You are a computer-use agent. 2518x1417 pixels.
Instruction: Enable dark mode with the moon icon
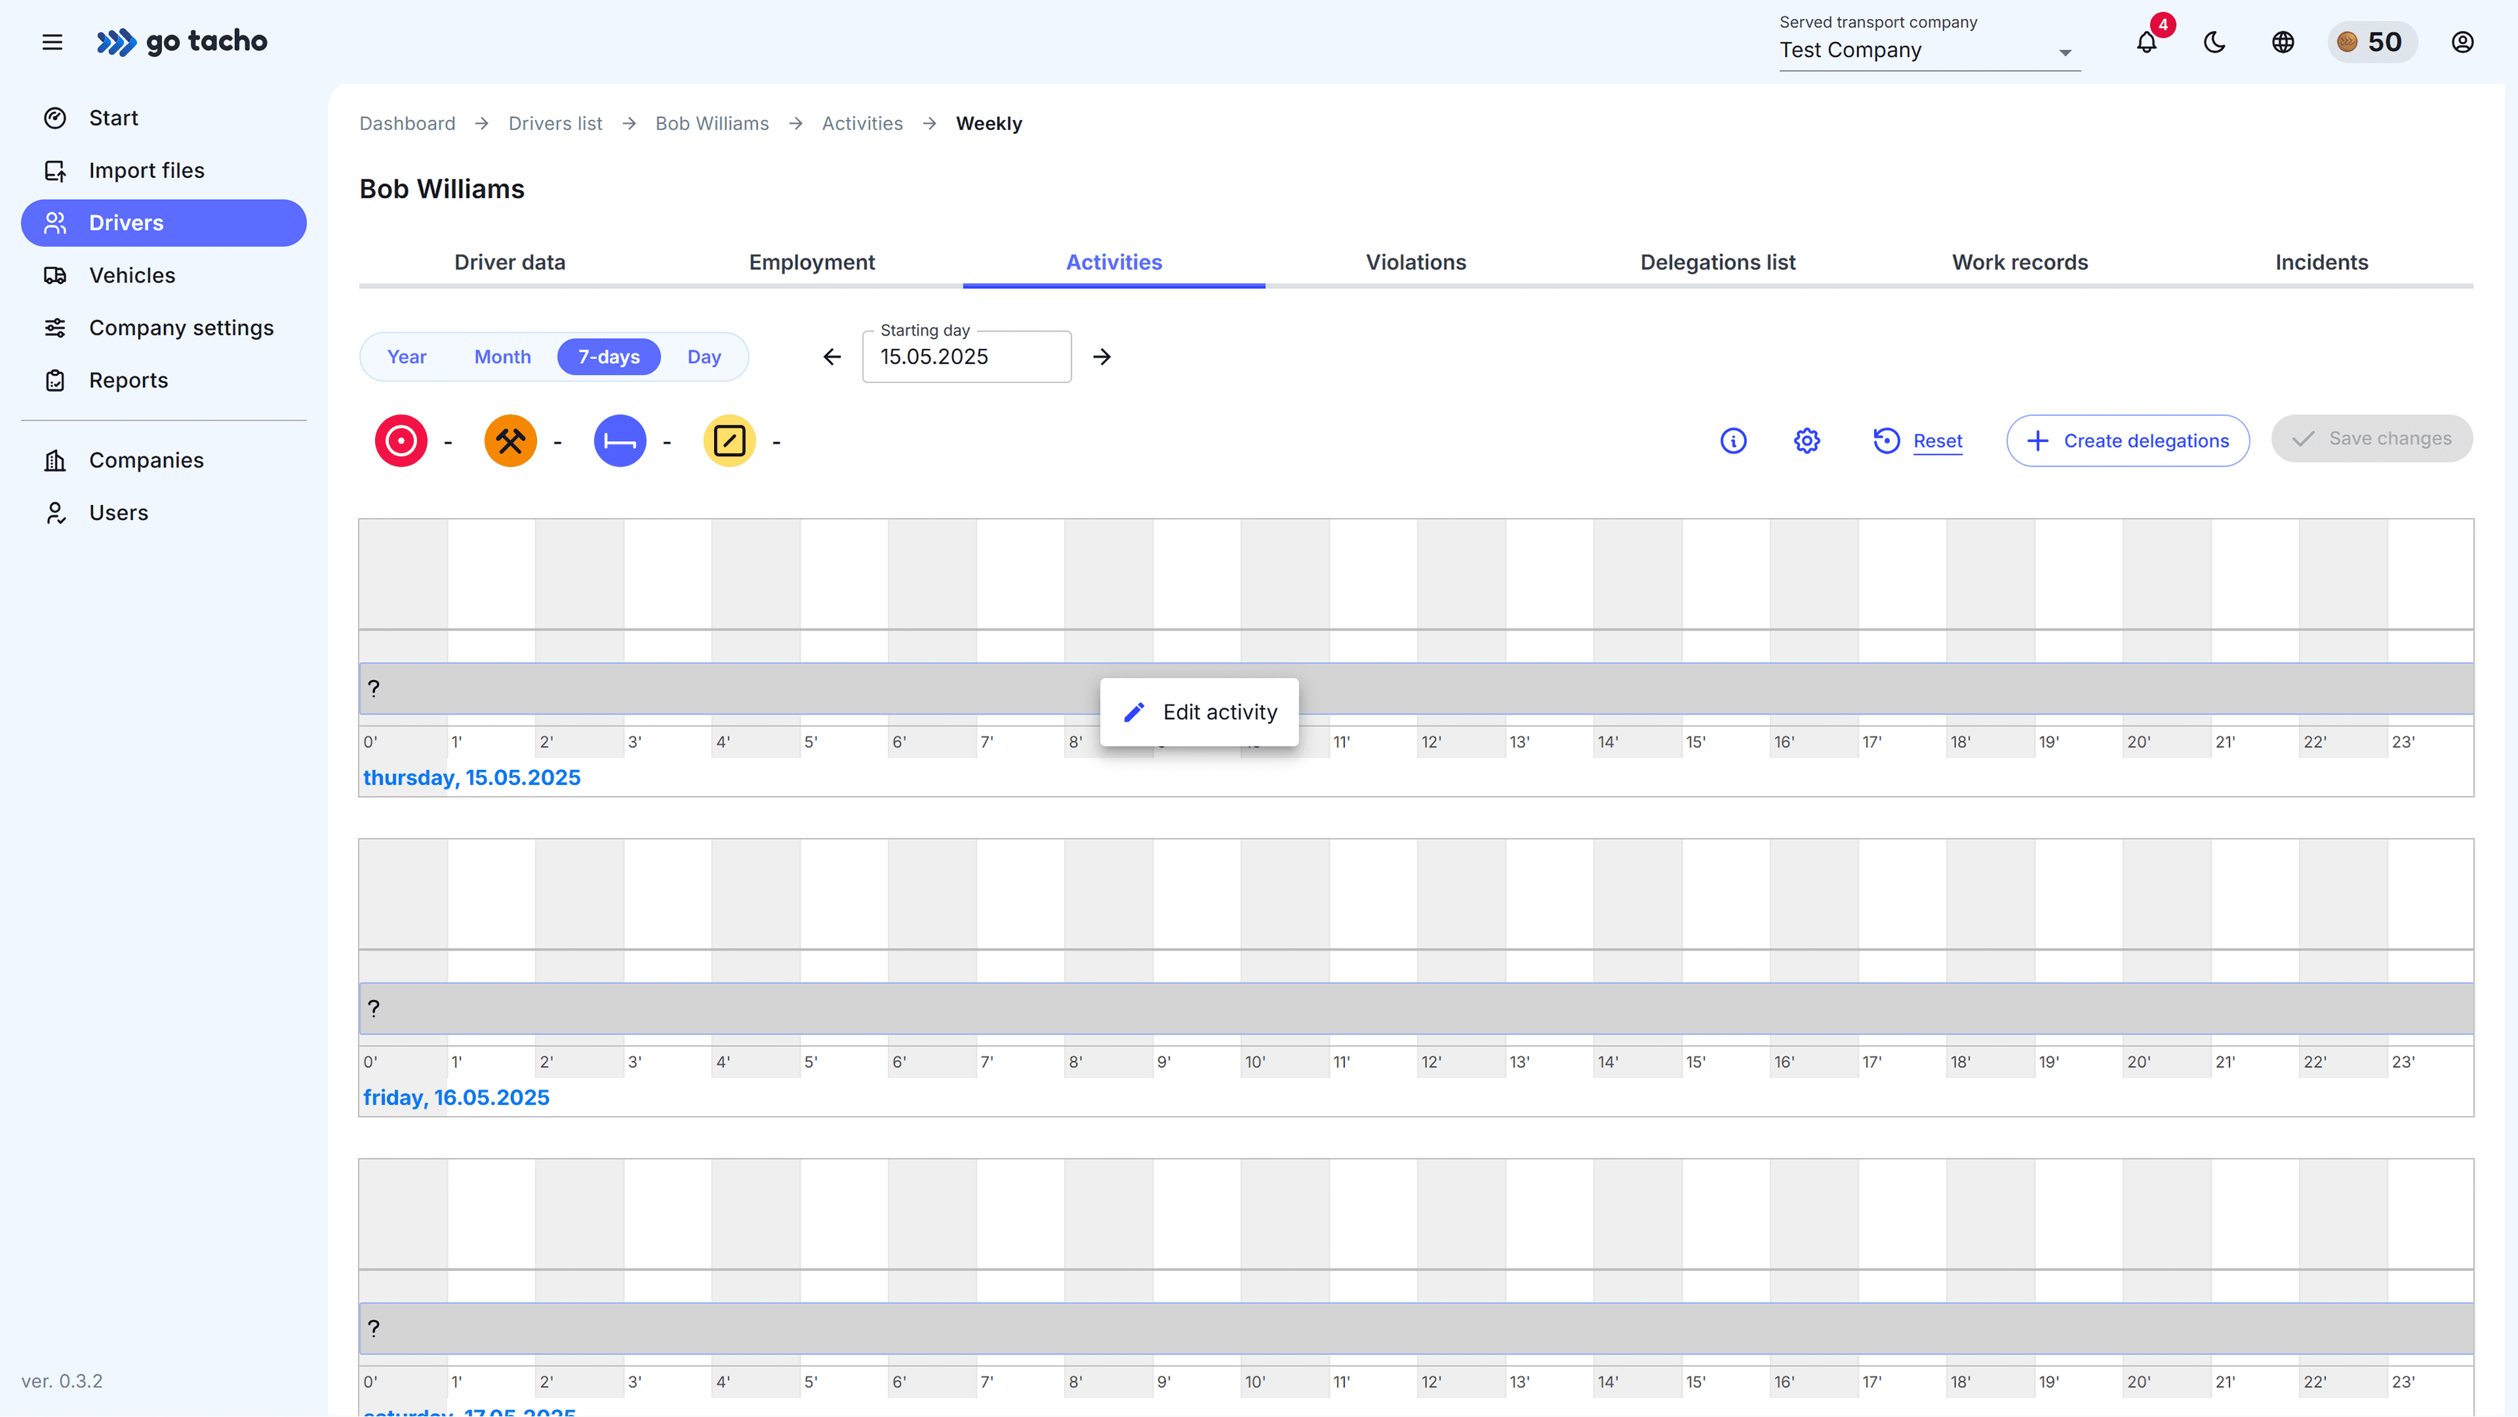point(2214,42)
